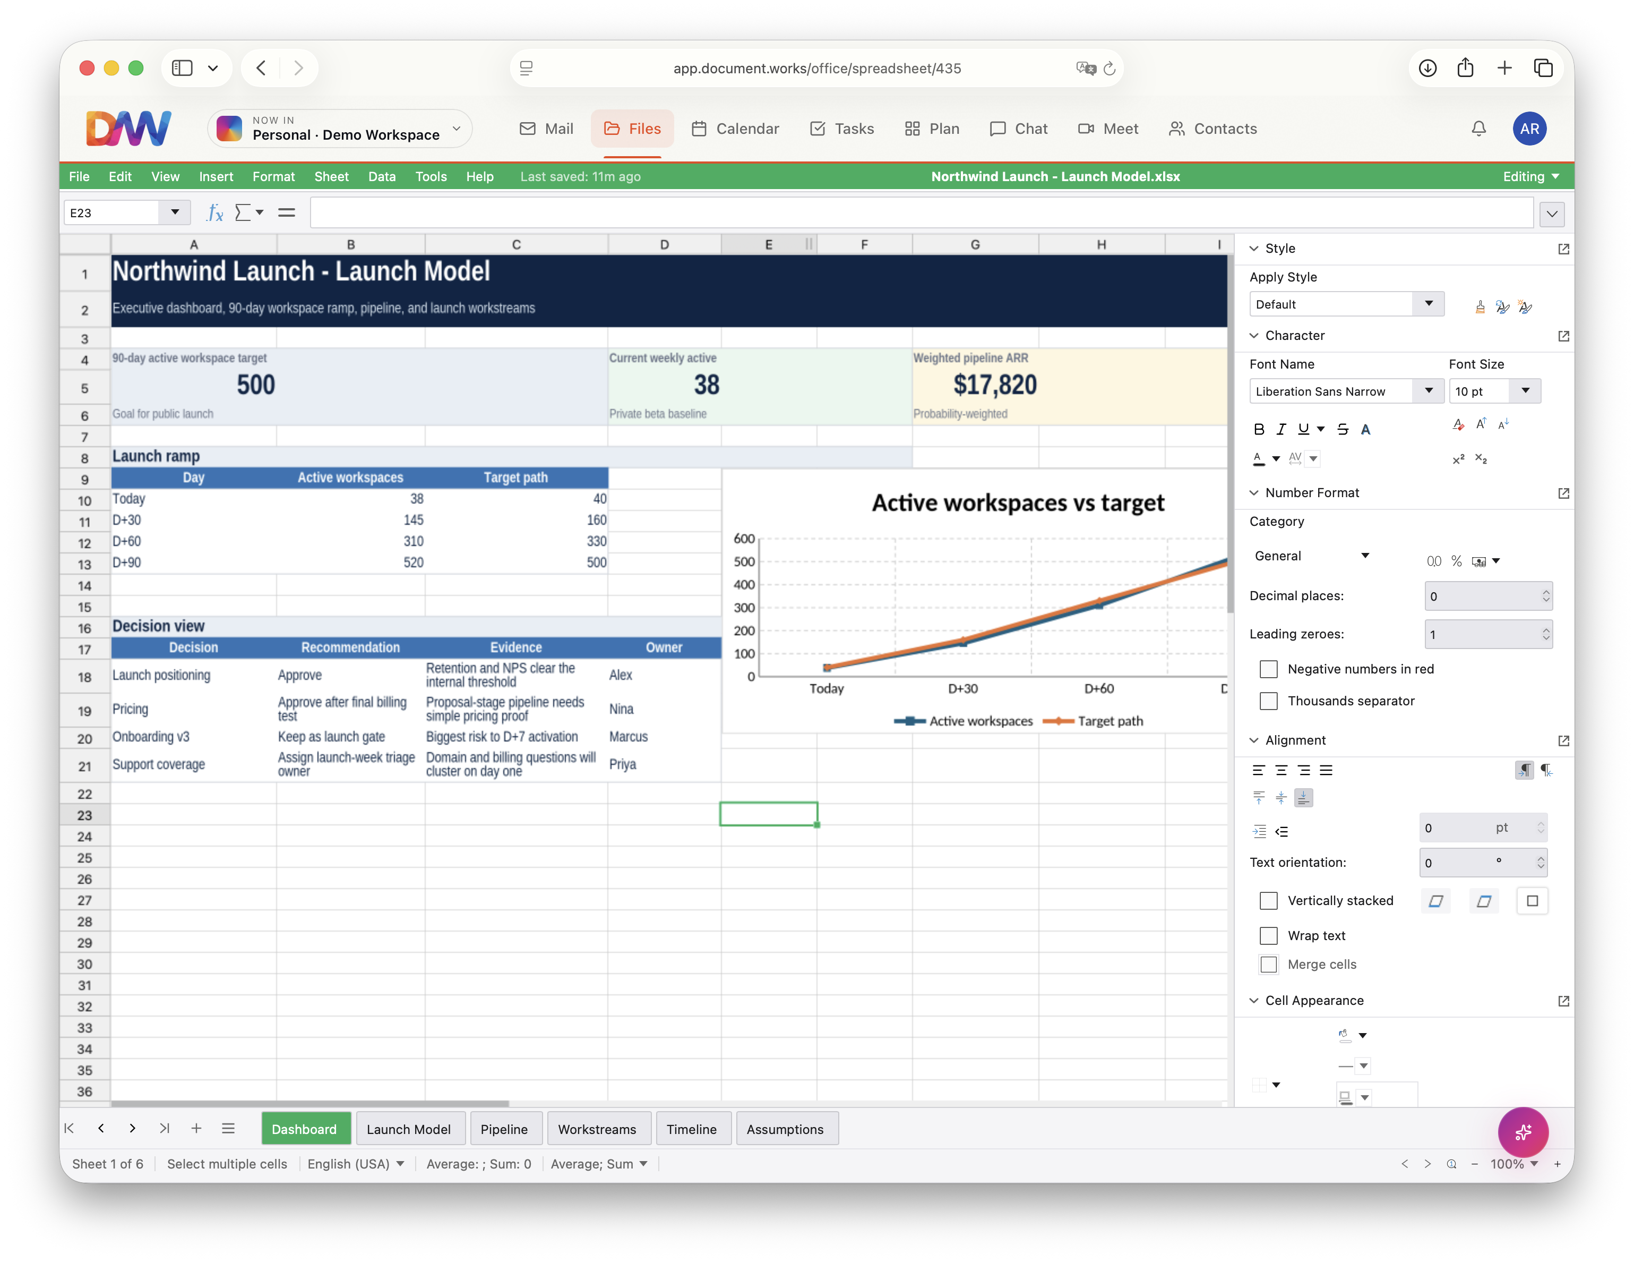Open Editing mode dropdown

click(x=1531, y=177)
